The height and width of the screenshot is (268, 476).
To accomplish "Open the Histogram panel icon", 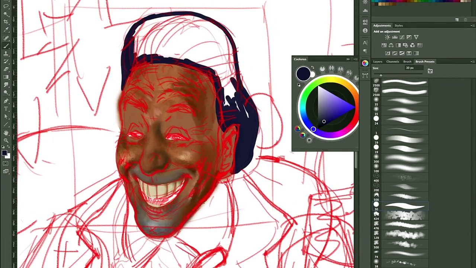I will pos(365,10).
